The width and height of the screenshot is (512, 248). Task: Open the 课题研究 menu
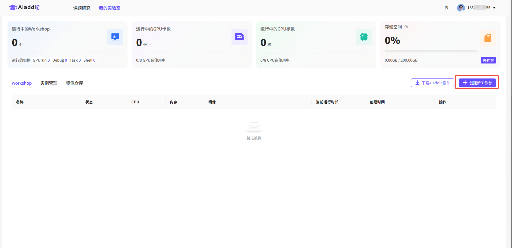point(82,8)
